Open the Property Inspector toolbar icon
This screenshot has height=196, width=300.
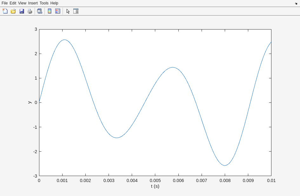pos(76,11)
